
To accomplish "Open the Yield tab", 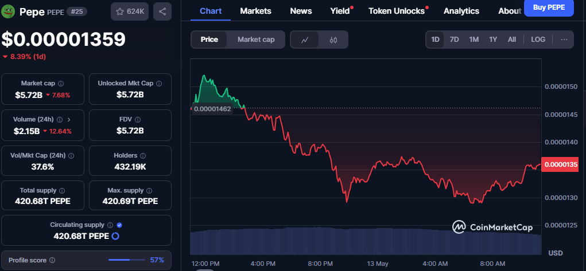I will point(340,11).
